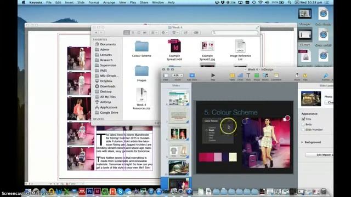Open Finder action gear dropdown
Screen dimensions: 351x197
165,33
